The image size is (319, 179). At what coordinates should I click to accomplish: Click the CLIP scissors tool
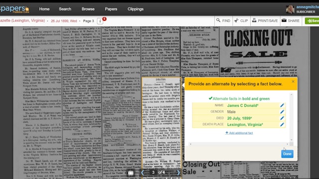point(241,20)
